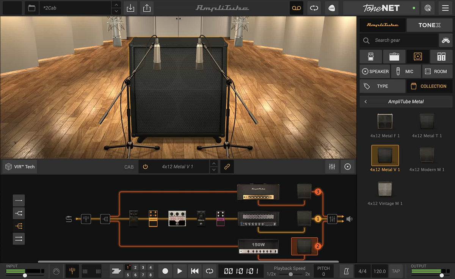Screen dimensions: 455x279
Task: Click the rewind to start button
Action: (x=195, y=271)
